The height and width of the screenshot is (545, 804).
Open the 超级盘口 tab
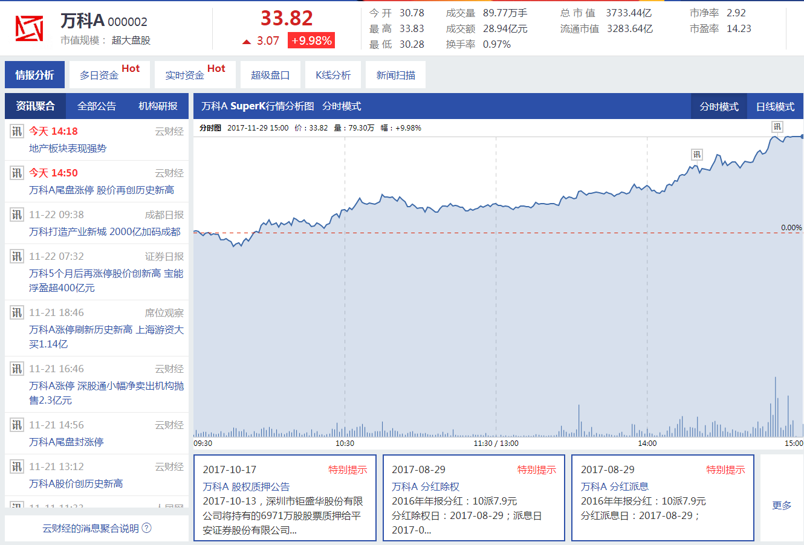(x=270, y=75)
